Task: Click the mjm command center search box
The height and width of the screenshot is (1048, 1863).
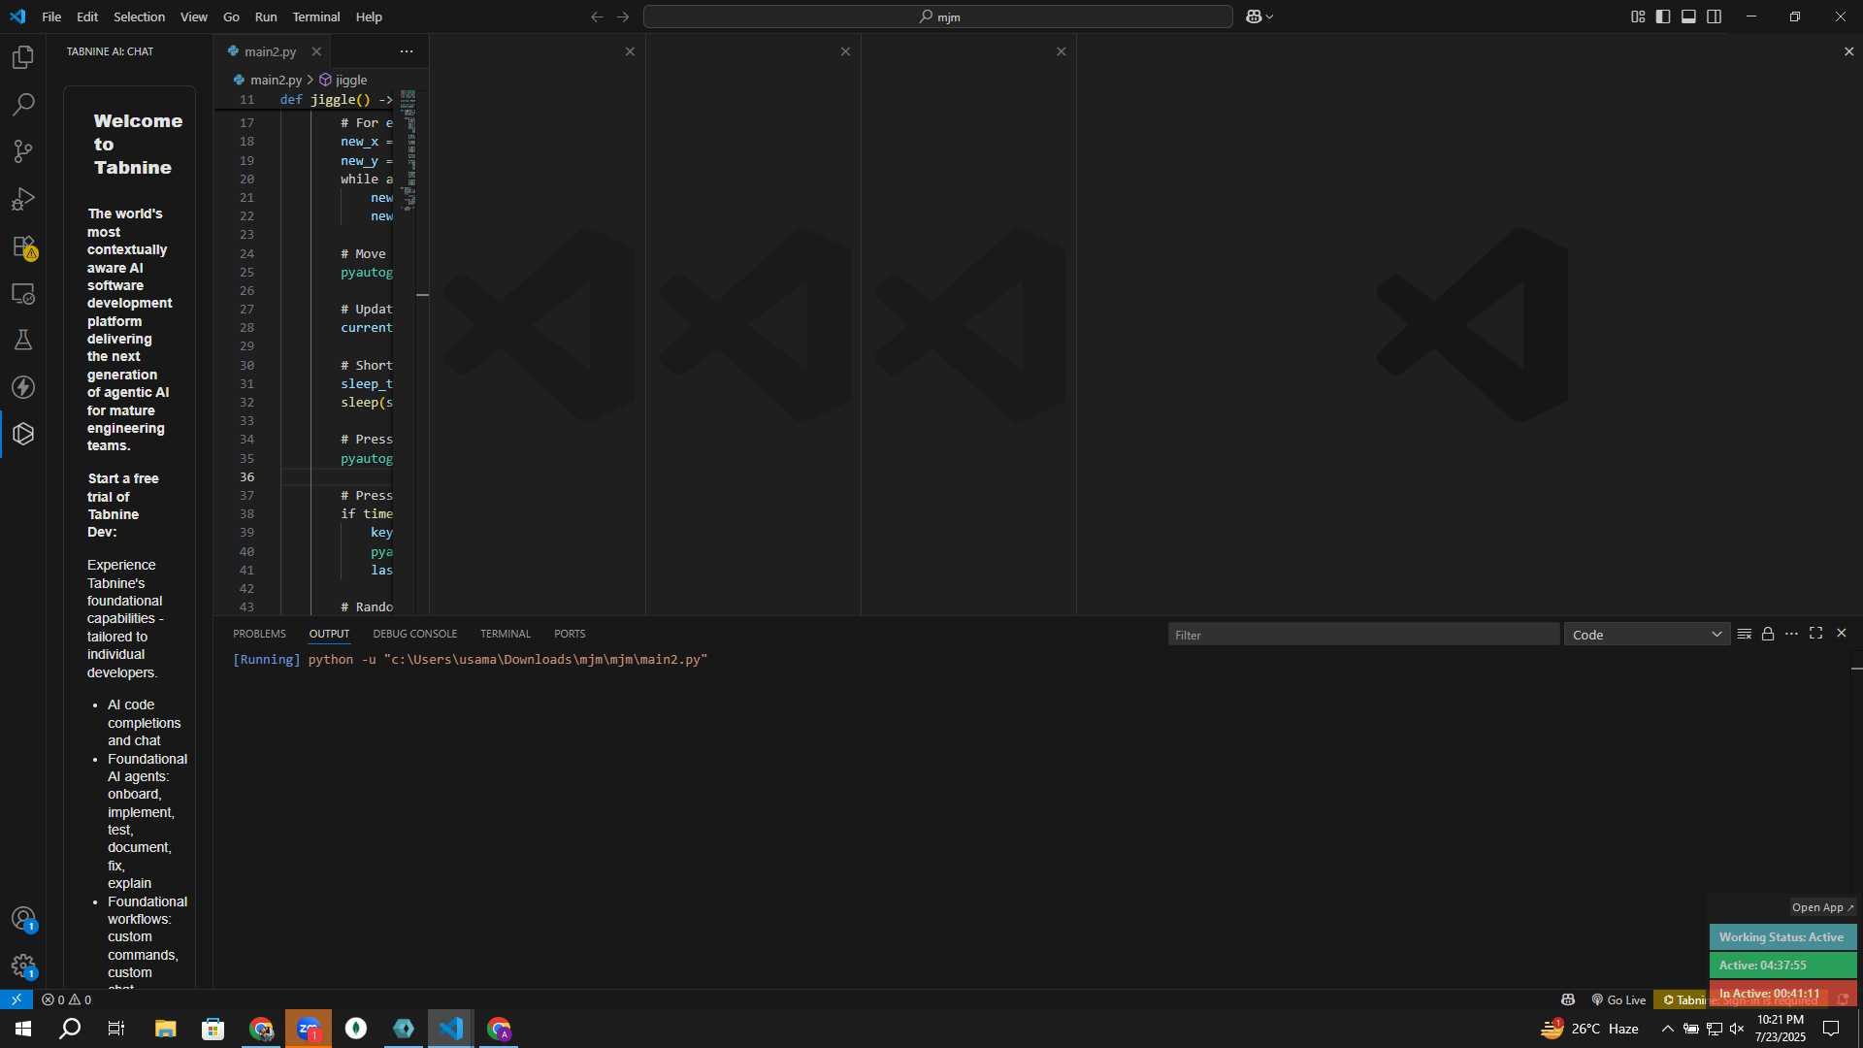Action: (937, 16)
